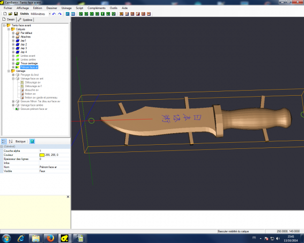The height and width of the screenshot is (243, 304).
Task: Open Windows Explorer from the taskbar
Action: point(35,238)
